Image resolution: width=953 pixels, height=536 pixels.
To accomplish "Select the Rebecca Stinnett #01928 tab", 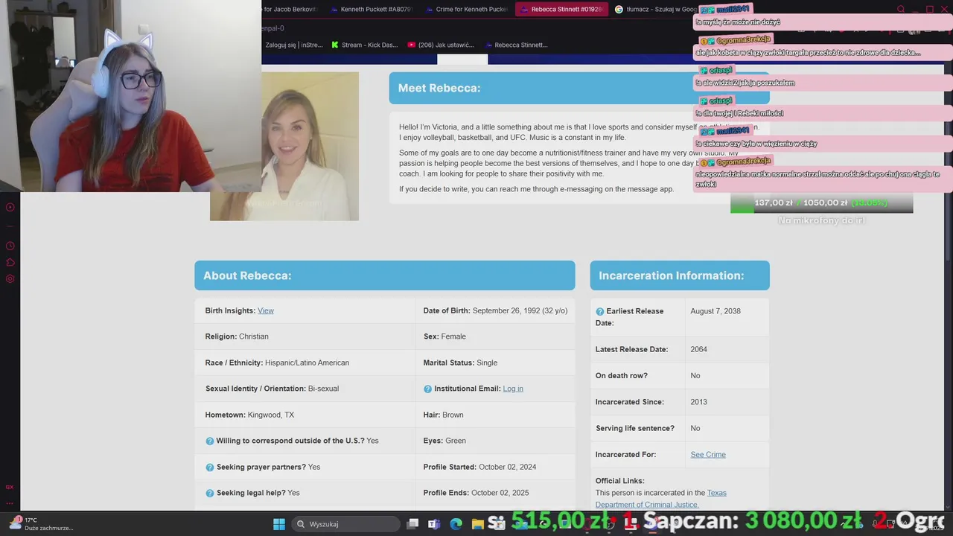I will (561, 10).
